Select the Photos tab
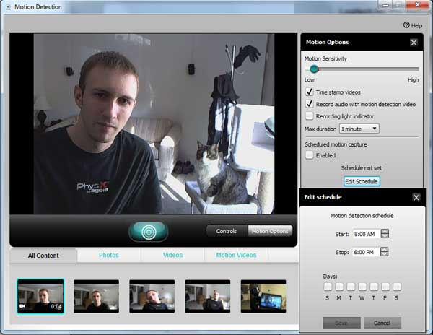This screenshot has height=335, width=433. 109,255
